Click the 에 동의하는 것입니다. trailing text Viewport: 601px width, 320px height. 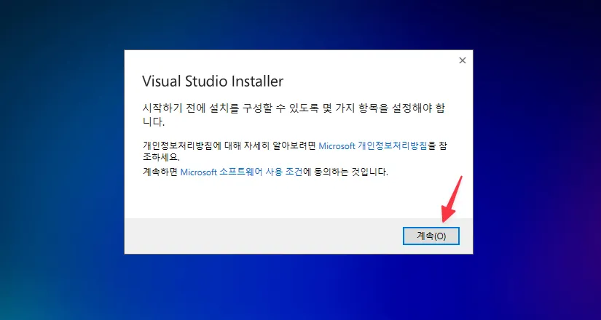tap(345, 172)
